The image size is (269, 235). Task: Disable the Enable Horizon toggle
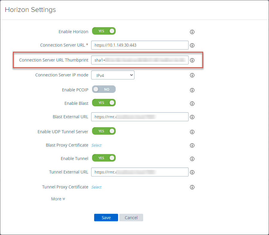pyautogui.click(x=103, y=31)
